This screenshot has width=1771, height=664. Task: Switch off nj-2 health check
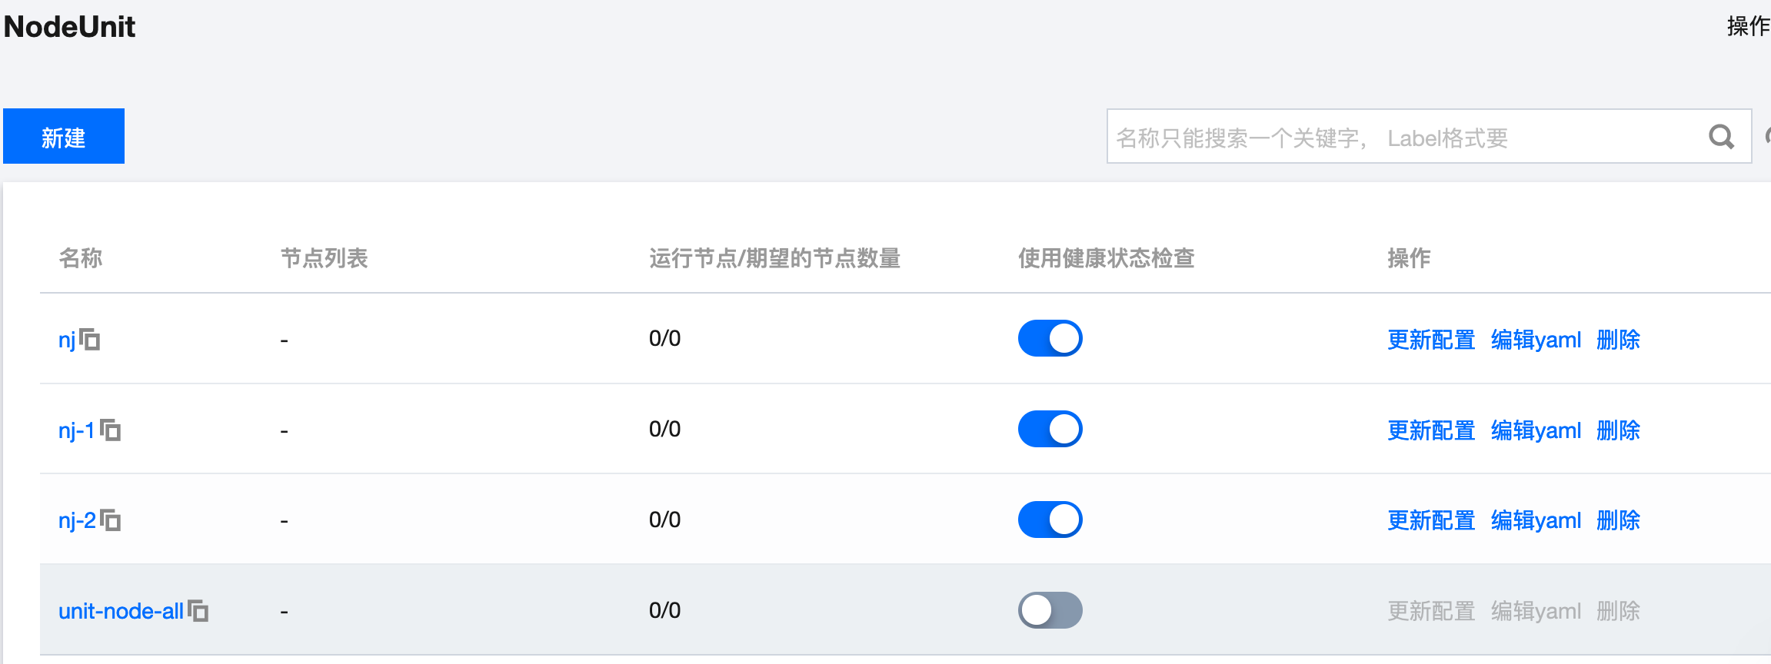pos(1050,520)
